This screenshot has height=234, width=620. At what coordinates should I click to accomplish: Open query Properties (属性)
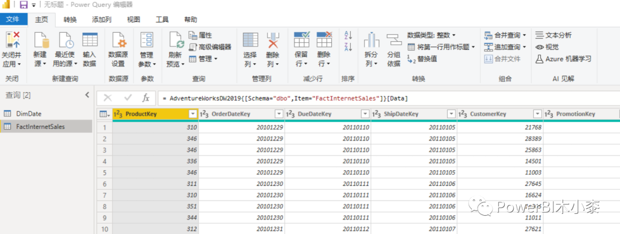point(200,35)
